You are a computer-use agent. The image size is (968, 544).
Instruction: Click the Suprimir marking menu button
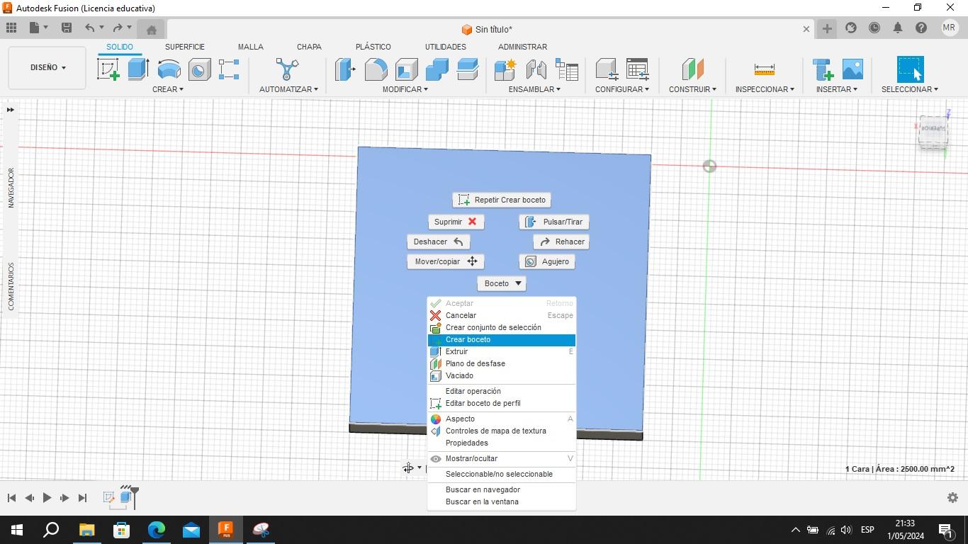pos(456,222)
